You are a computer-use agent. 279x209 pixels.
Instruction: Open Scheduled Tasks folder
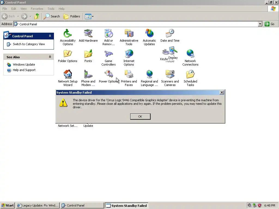point(190,78)
